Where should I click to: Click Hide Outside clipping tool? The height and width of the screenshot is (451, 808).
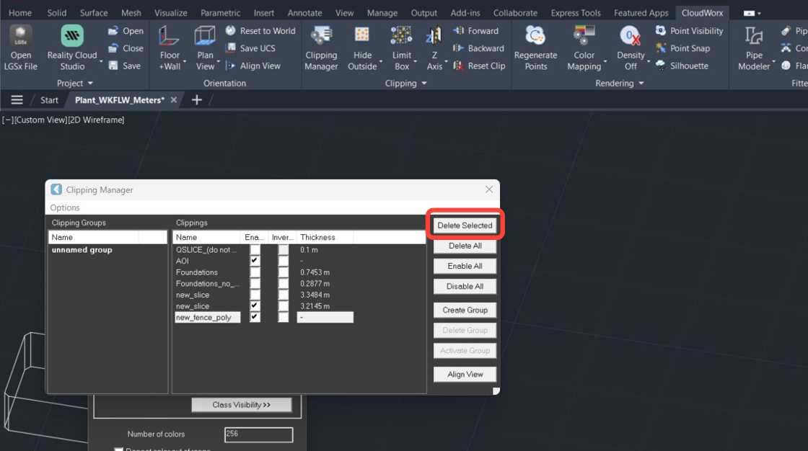pyautogui.click(x=362, y=48)
